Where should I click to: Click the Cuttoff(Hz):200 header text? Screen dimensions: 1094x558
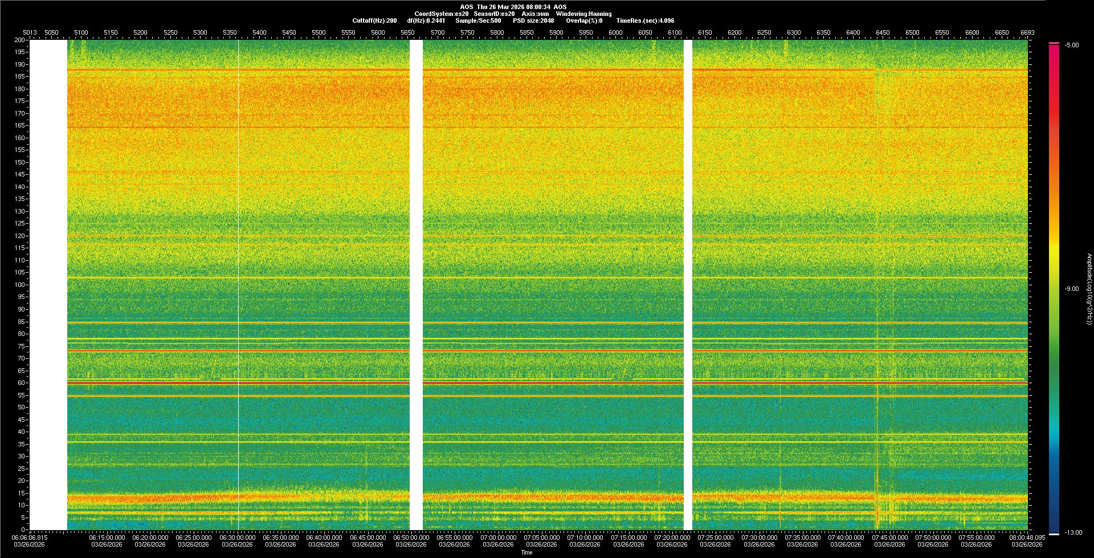click(374, 21)
